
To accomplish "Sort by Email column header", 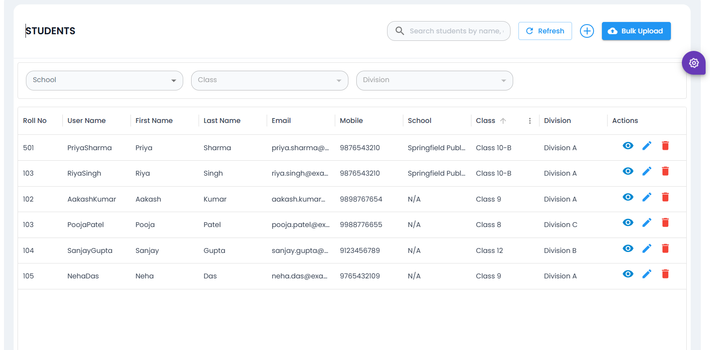I will [x=281, y=121].
